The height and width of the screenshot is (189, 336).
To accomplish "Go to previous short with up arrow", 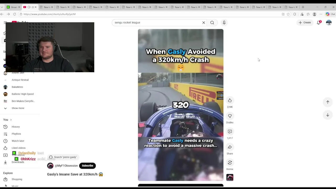I will (328, 102).
